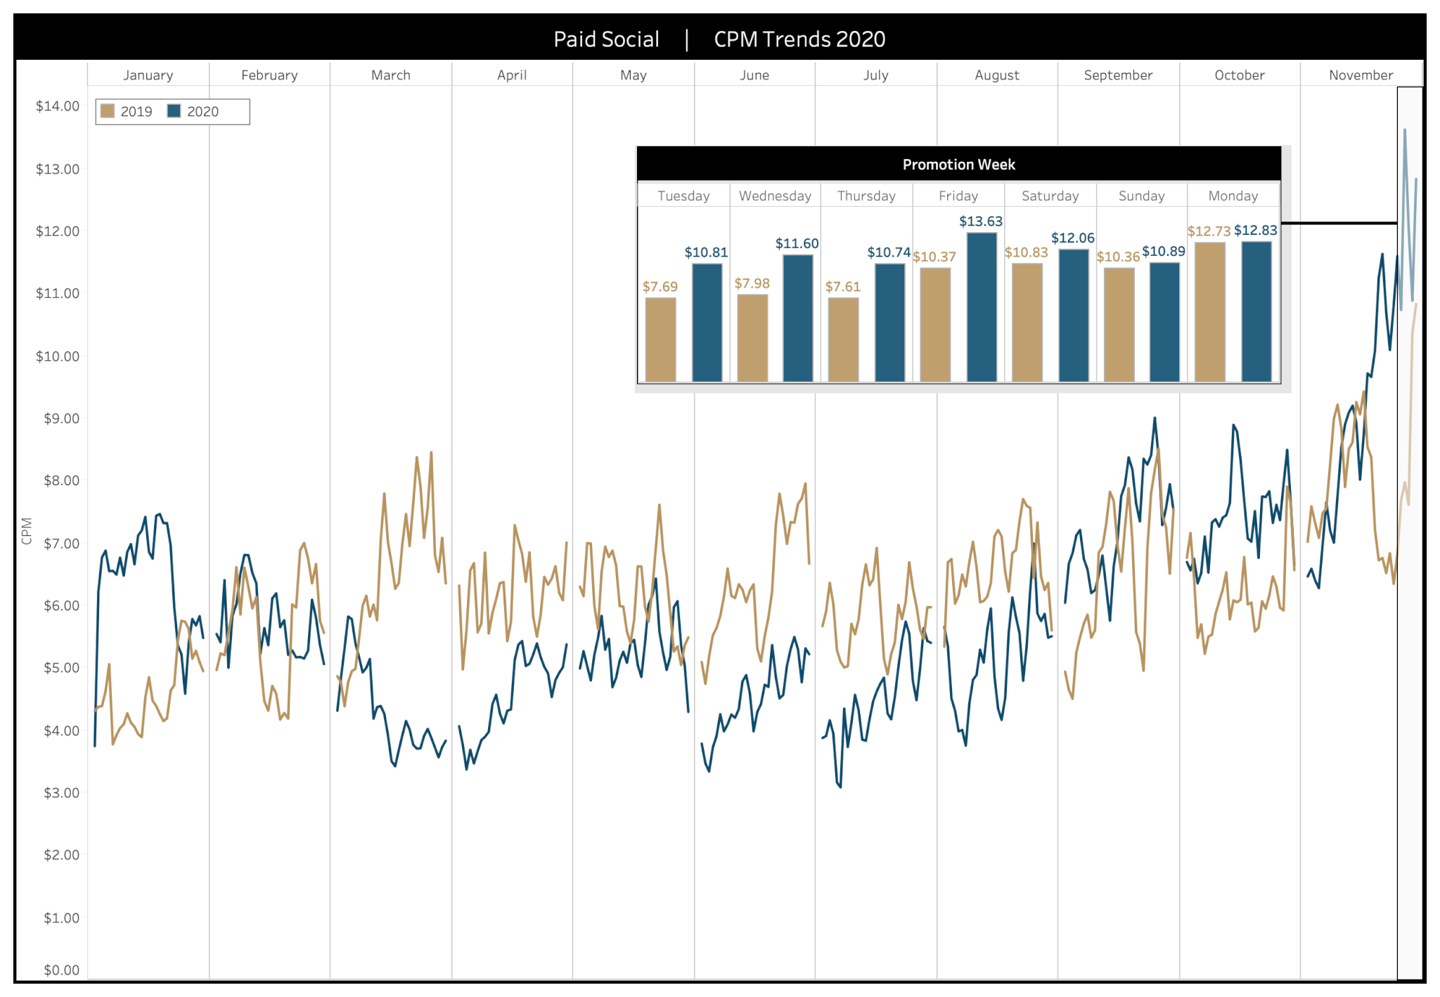1440x997 pixels.
Task: Select the blue Wednesday 2020 bar
Action: pyautogui.click(x=798, y=319)
